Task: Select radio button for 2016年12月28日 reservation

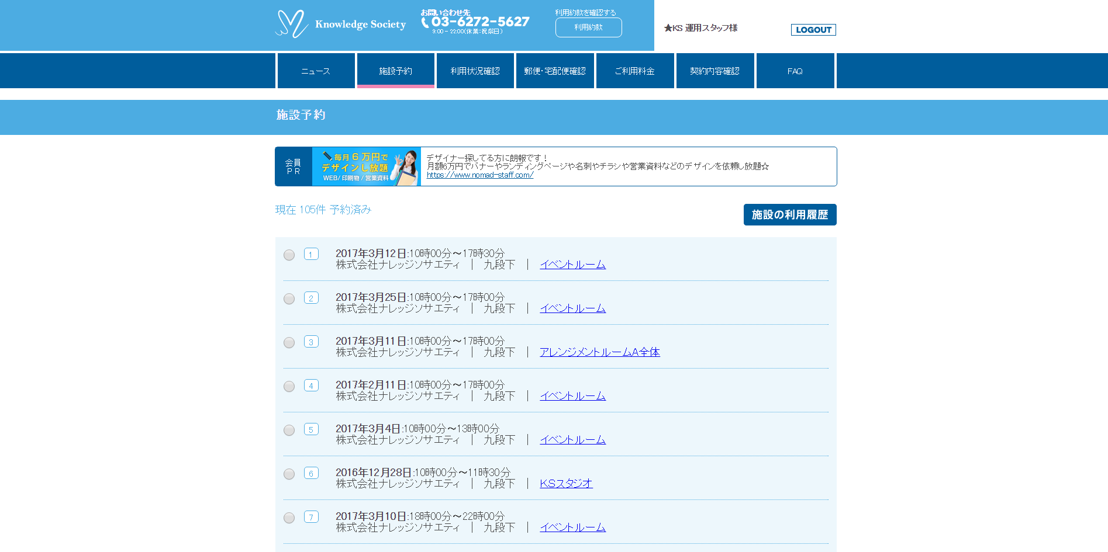Action: 289,474
